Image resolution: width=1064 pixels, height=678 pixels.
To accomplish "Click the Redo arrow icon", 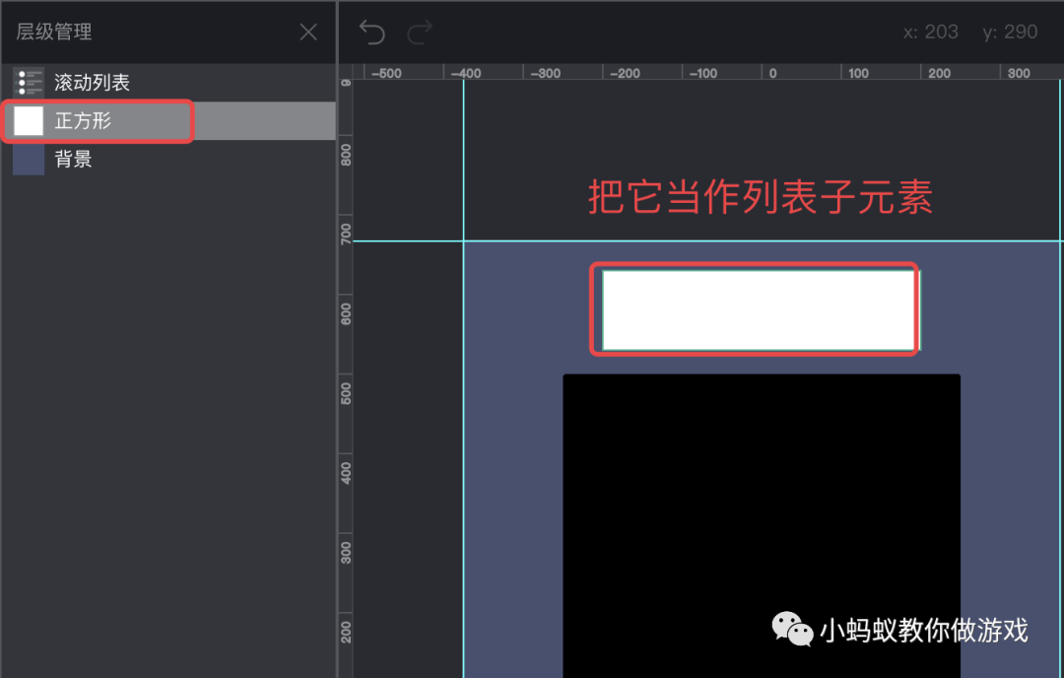I will point(418,32).
